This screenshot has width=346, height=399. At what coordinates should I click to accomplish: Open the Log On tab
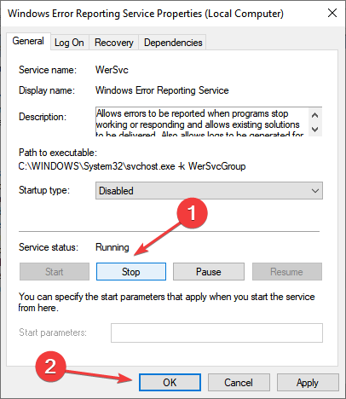click(69, 43)
